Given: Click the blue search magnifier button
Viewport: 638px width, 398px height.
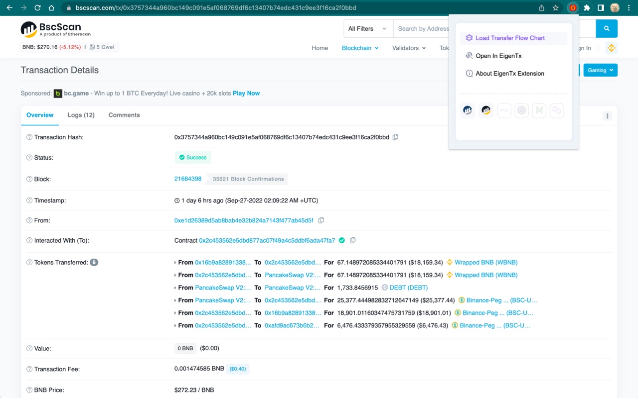Looking at the screenshot, I should tap(607, 29).
